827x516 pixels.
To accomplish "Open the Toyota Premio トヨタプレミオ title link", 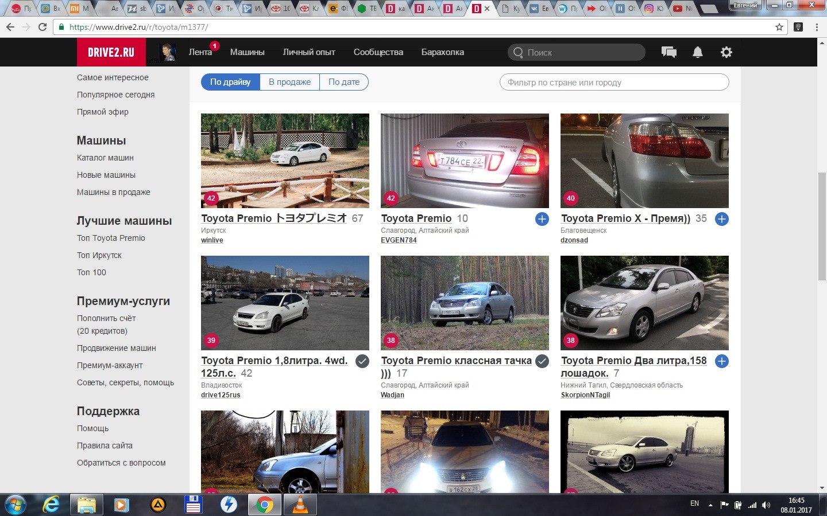I will (x=275, y=218).
